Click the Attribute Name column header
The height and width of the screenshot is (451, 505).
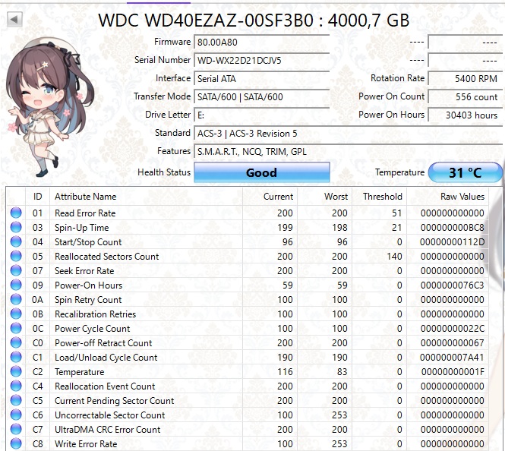click(147, 197)
